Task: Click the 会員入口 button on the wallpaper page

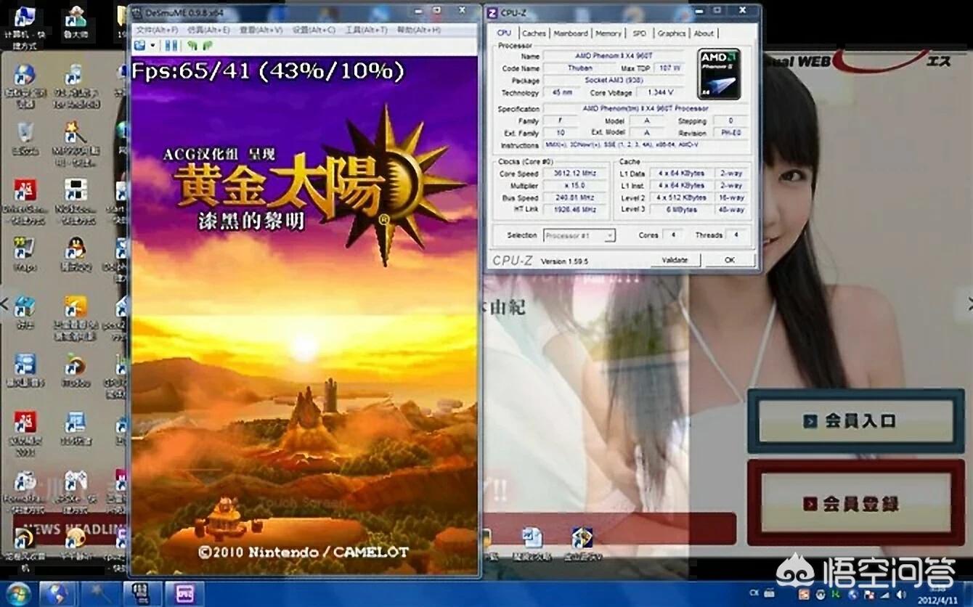Action: (856, 421)
